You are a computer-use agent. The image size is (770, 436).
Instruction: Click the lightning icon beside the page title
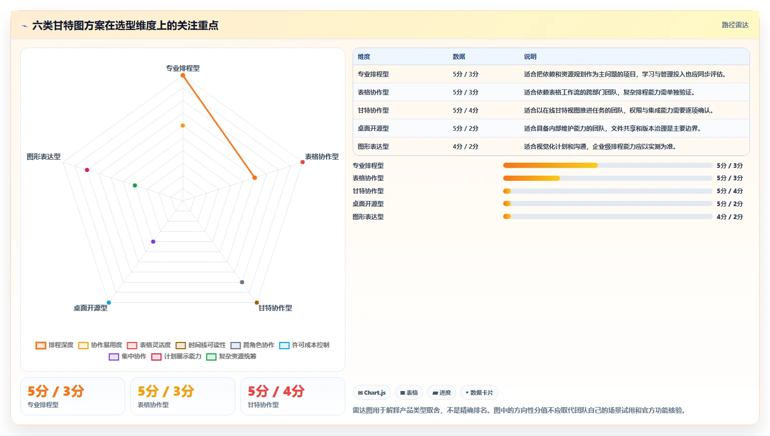[24, 26]
